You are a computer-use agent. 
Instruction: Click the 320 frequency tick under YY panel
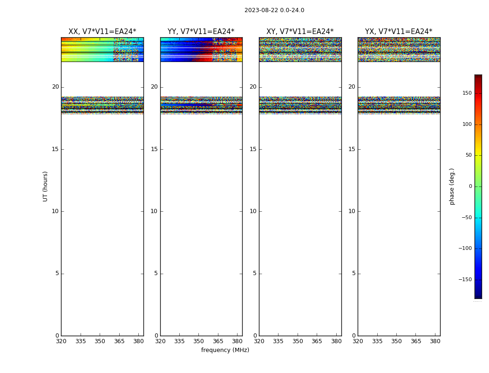pyautogui.click(x=160, y=341)
